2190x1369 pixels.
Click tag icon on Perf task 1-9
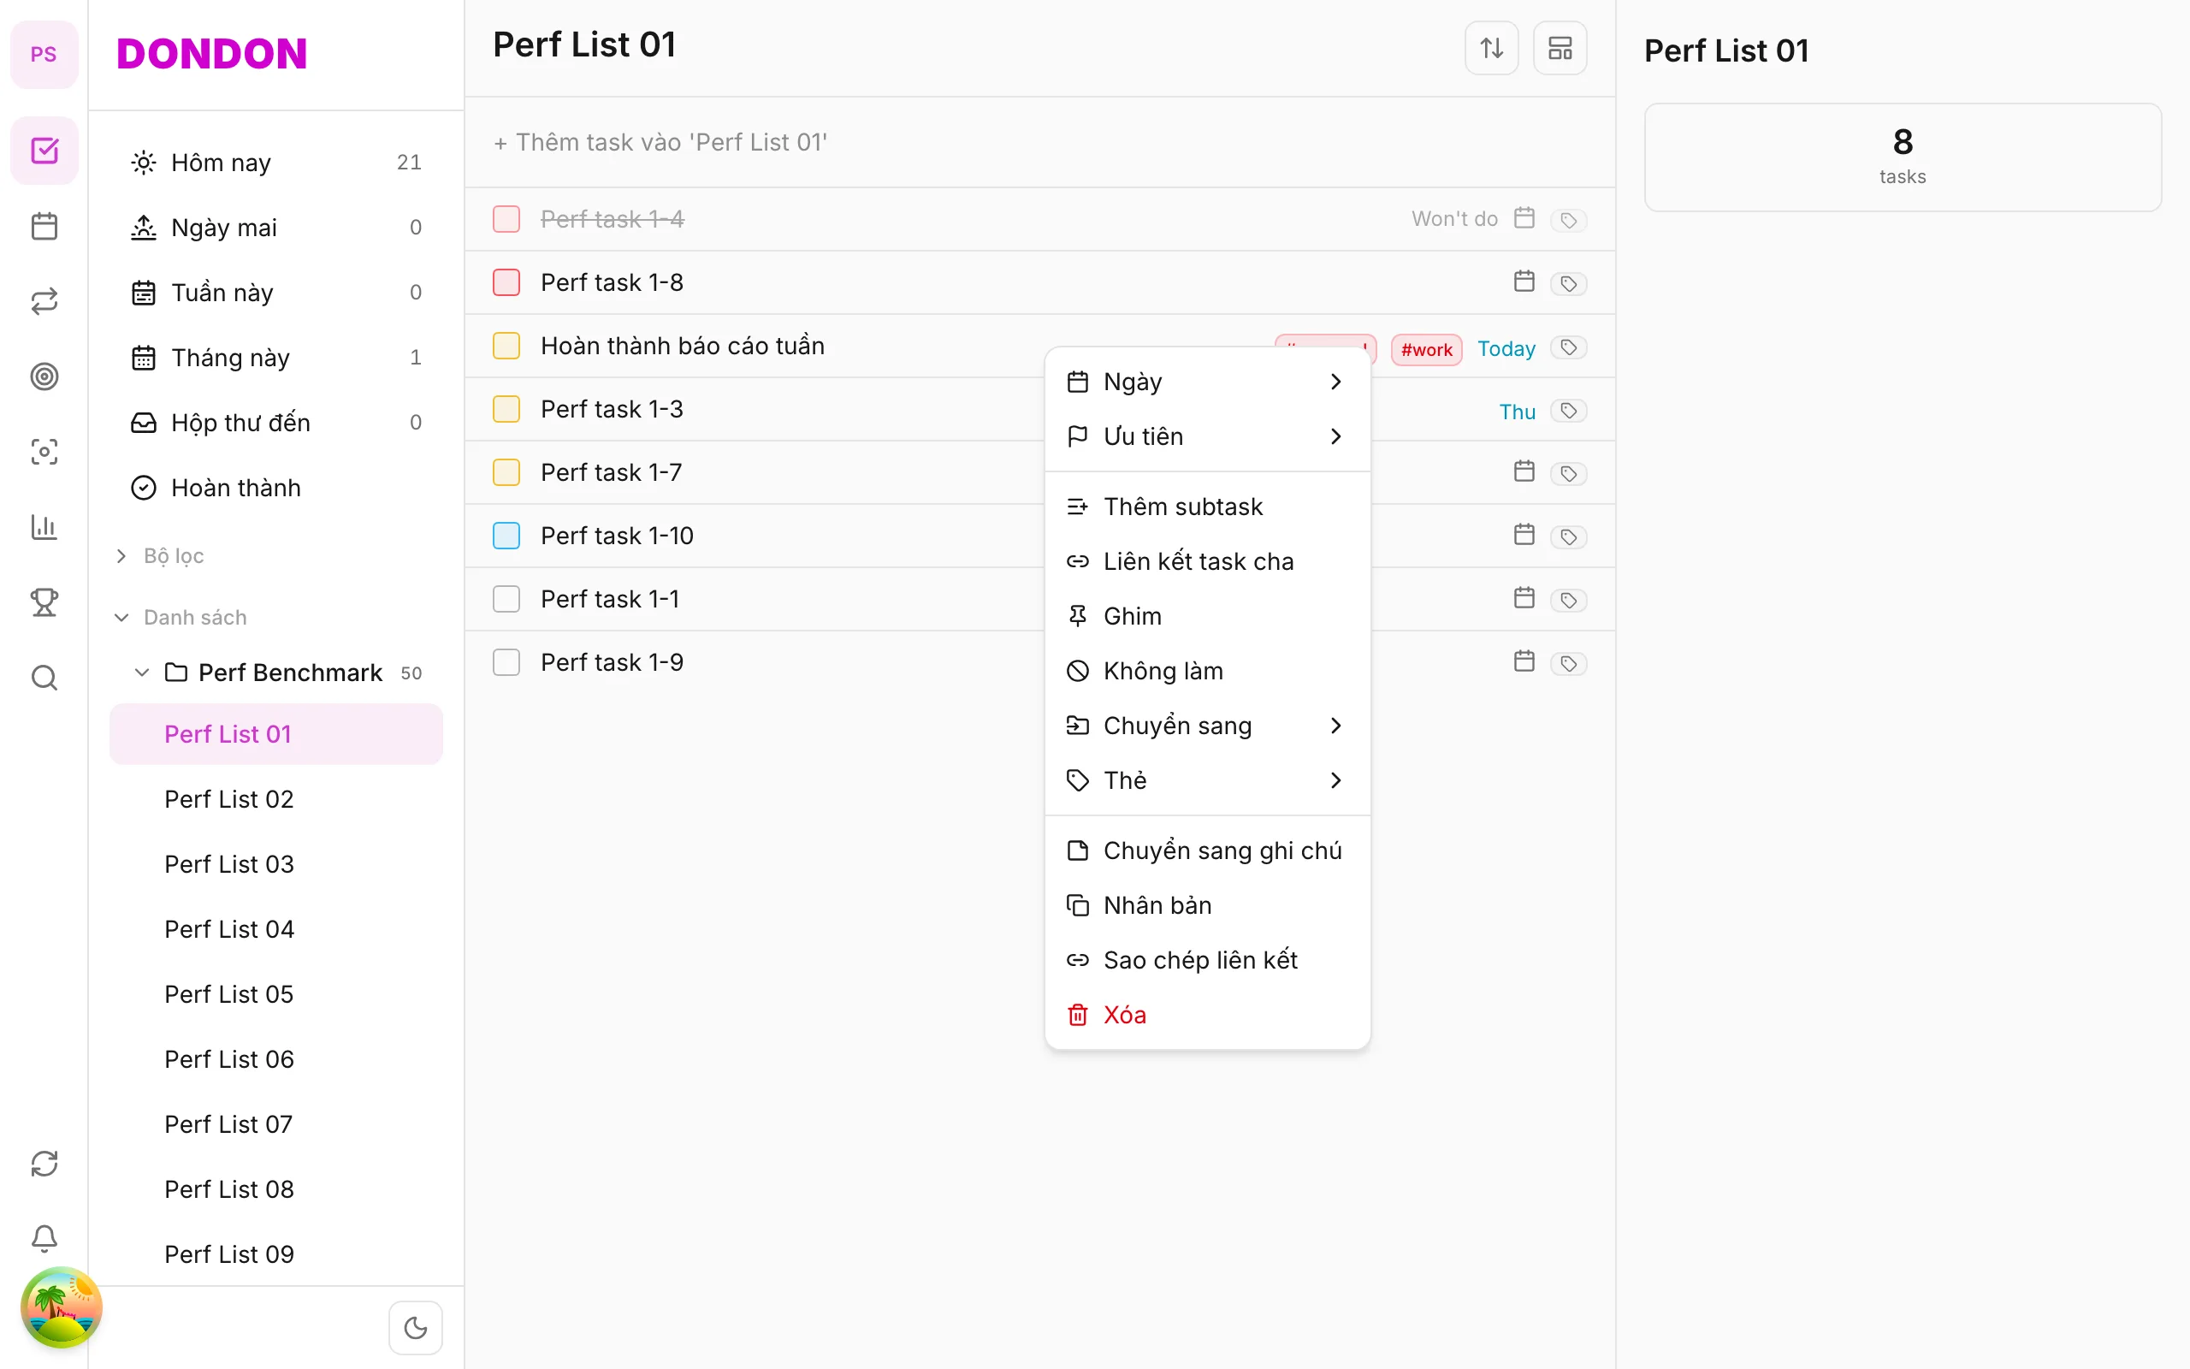pyautogui.click(x=1568, y=664)
